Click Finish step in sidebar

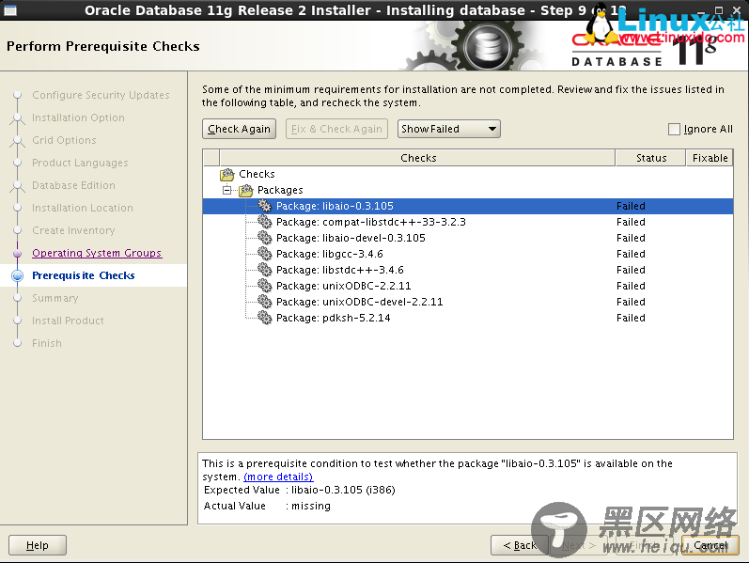coord(47,343)
